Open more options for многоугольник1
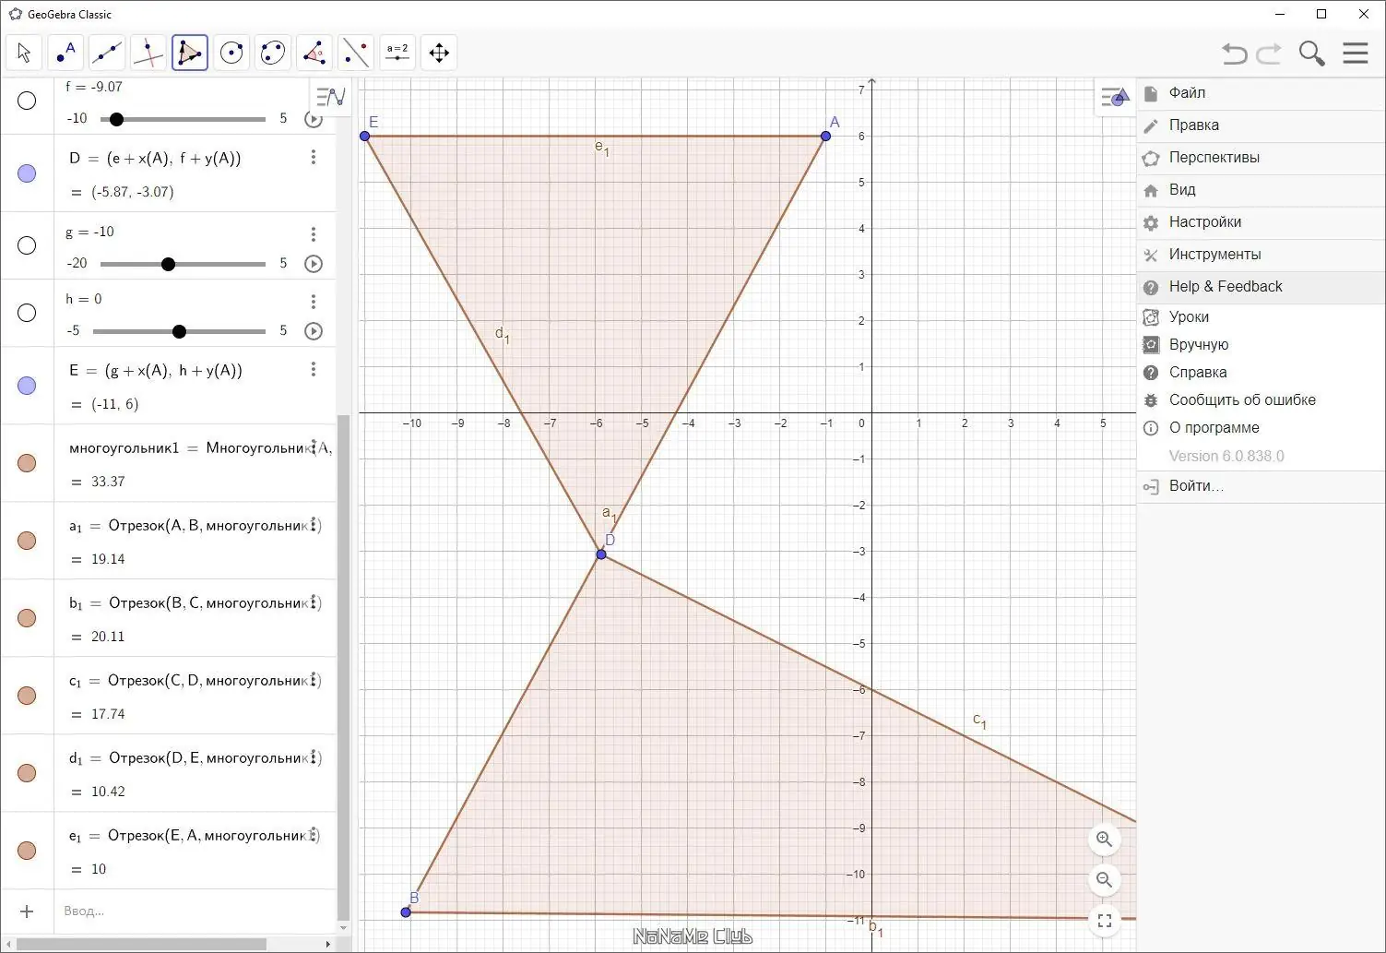This screenshot has width=1386, height=953. pyautogui.click(x=314, y=447)
